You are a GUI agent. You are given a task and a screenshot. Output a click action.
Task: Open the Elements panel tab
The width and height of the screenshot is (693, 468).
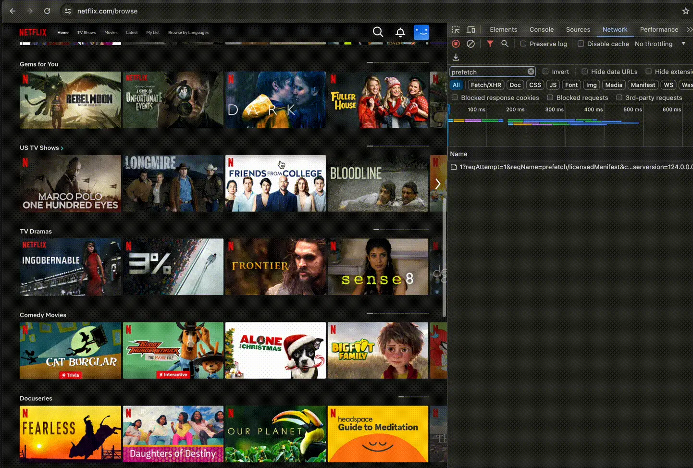click(x=503, y=29)
